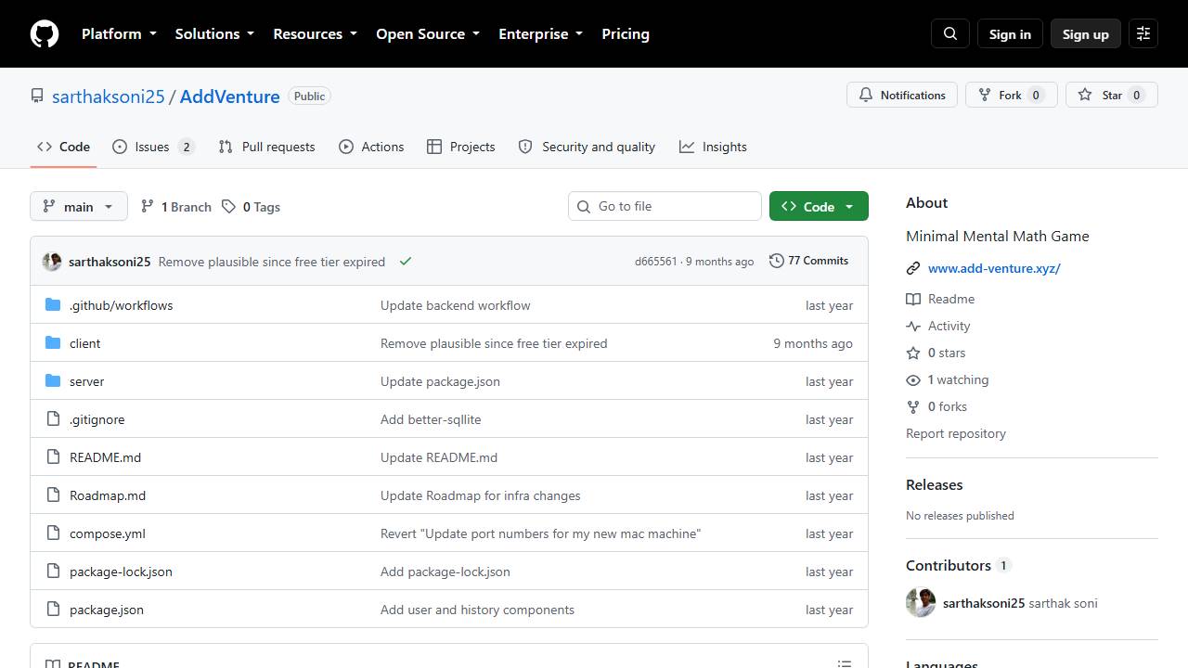The image size is (1188, 668).
Task: Open the compose.yml file
Action: point(108,533)
